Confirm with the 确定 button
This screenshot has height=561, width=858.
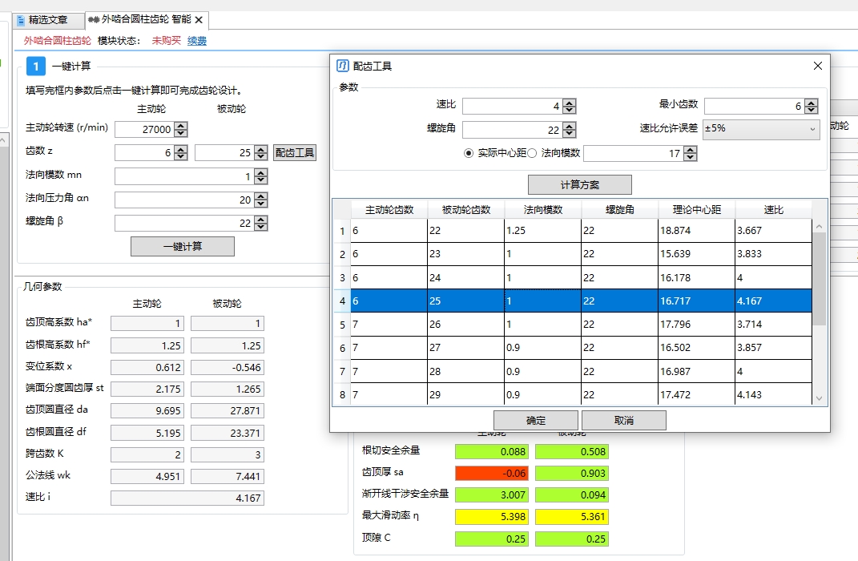(x=536, y=420)
